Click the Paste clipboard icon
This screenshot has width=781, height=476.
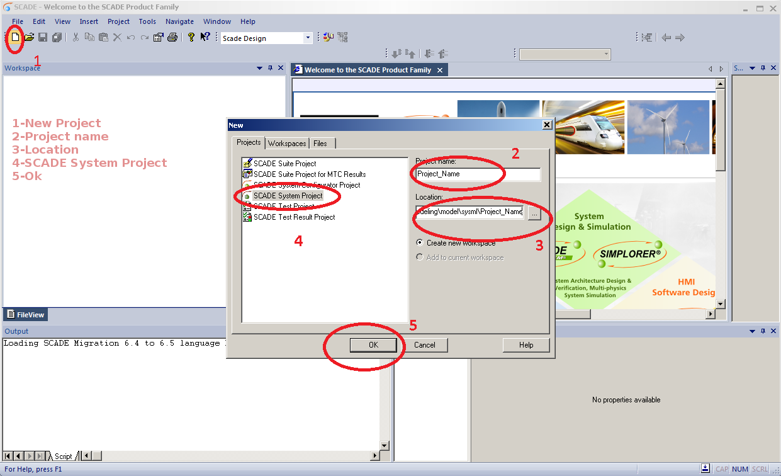click(103, 37)
